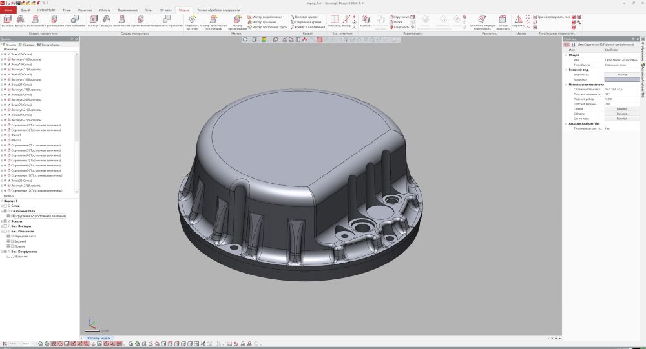The width and height of the screenshot is (646, 349).
Task: Toggle visibility of Передняя часть plane
Action: (8, 236)
